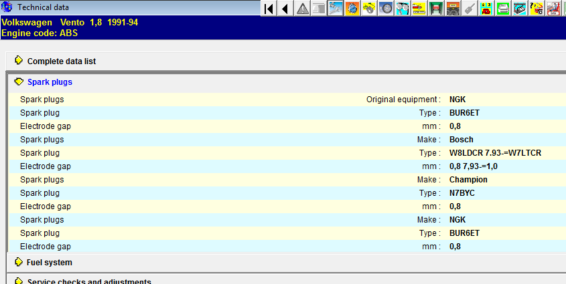
Task: Open the warning triangle icon in toolbar
Action: point(303,8)
